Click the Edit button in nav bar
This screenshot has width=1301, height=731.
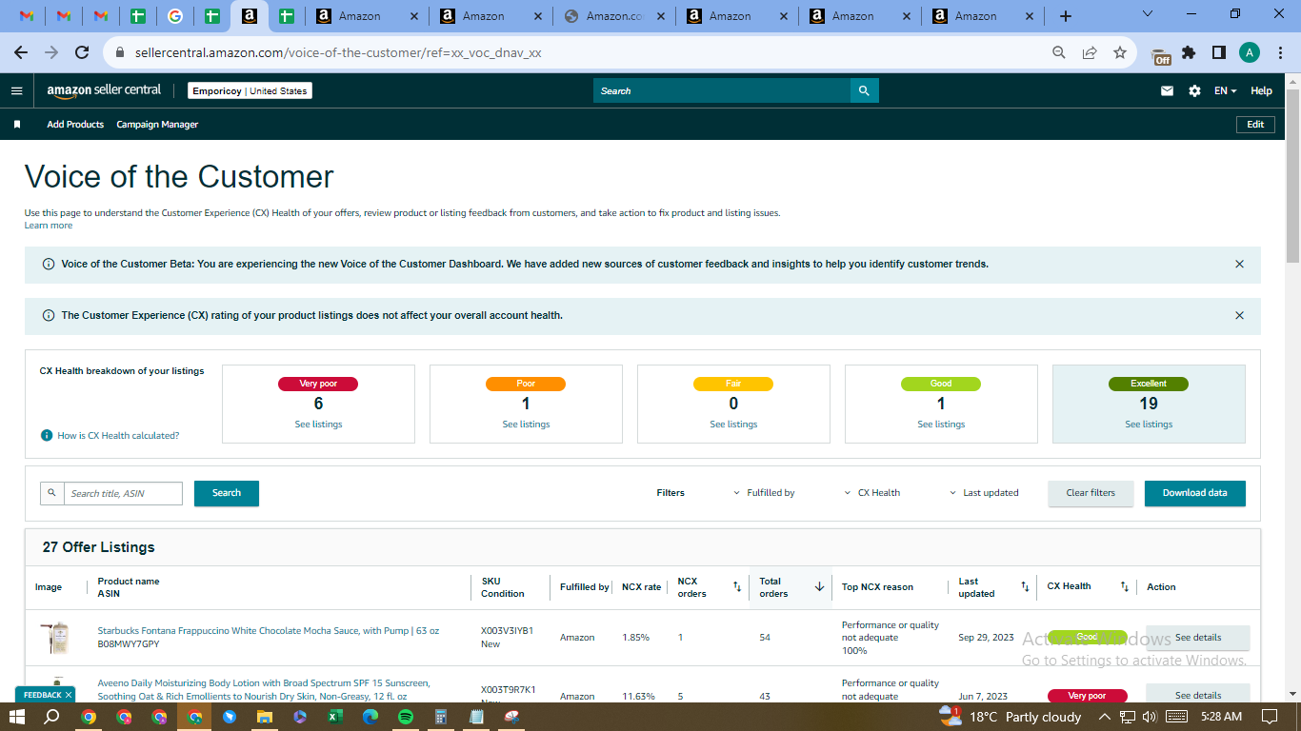(1255, 125)
